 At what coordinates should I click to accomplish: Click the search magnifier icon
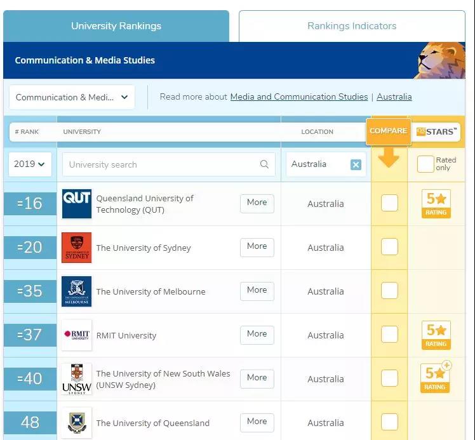pyautogui.click(x=264, y=164)
